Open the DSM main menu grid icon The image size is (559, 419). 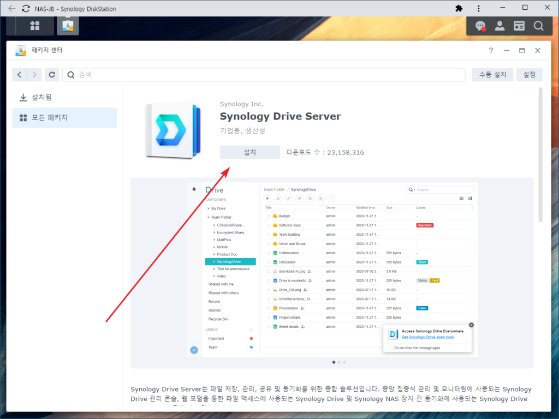tap(34, 25)
